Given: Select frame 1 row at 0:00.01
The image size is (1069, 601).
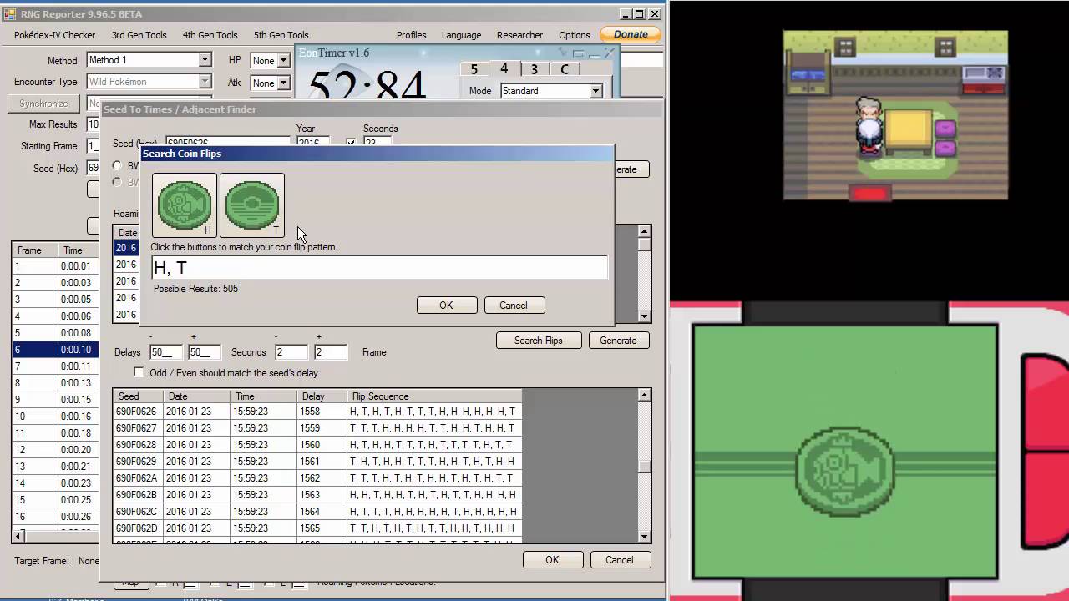Looking at the screenshot, I should (x=56, y=266).
